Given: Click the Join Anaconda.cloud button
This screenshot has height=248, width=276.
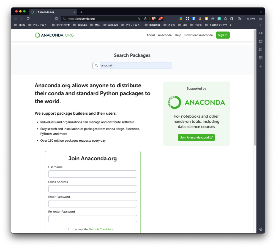Looking at the screenshot, I should (x=196, y=138).
